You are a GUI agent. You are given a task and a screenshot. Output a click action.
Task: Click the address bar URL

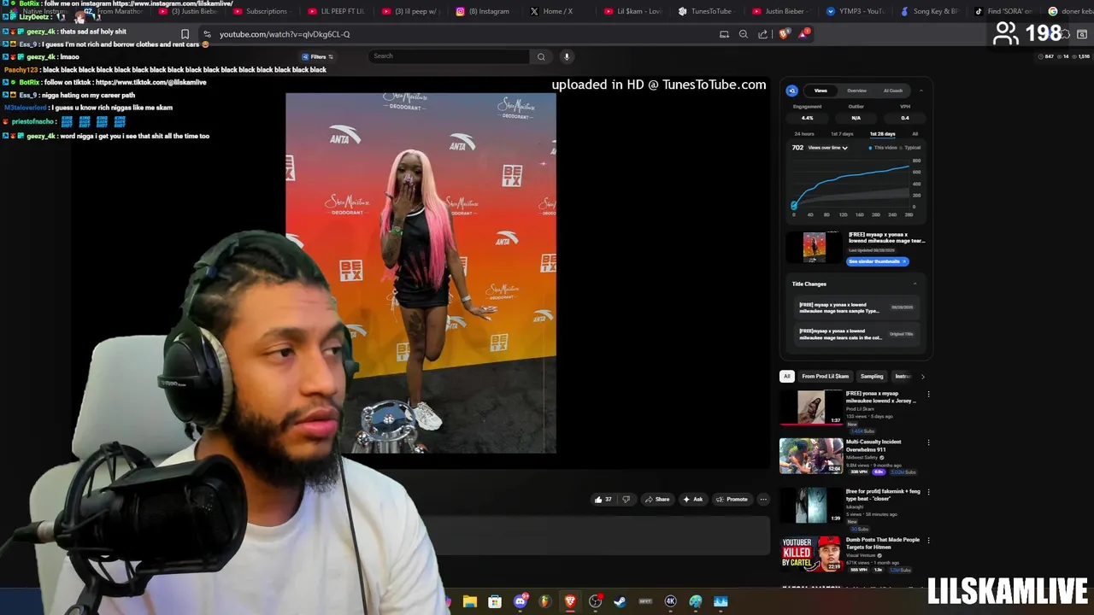click(285, 34)
